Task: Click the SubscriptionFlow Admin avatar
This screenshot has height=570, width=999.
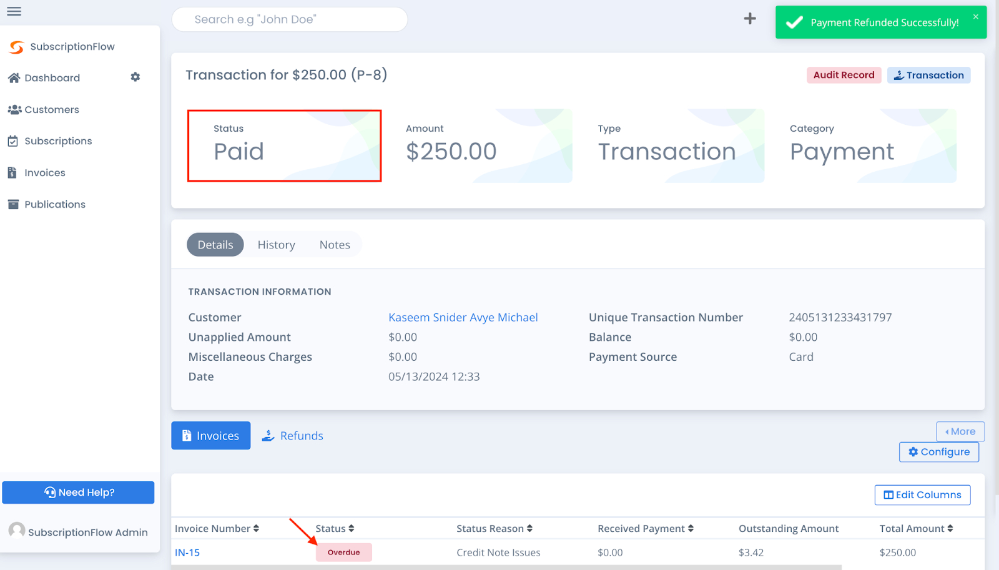Action: [17, 531]
